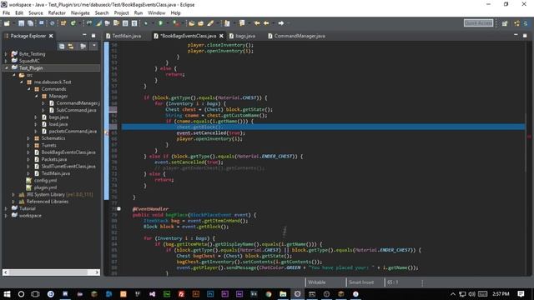534x300 pixels.
Task: Maximize the Package Explorer view
Action: tap(93, 35)
